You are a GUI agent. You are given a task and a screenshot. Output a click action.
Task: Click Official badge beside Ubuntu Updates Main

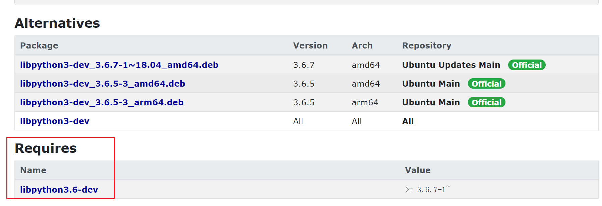click(x=527, y=65)
